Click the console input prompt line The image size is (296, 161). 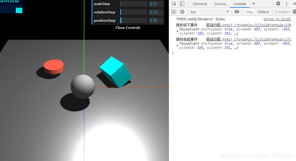[x=232, y=53]
